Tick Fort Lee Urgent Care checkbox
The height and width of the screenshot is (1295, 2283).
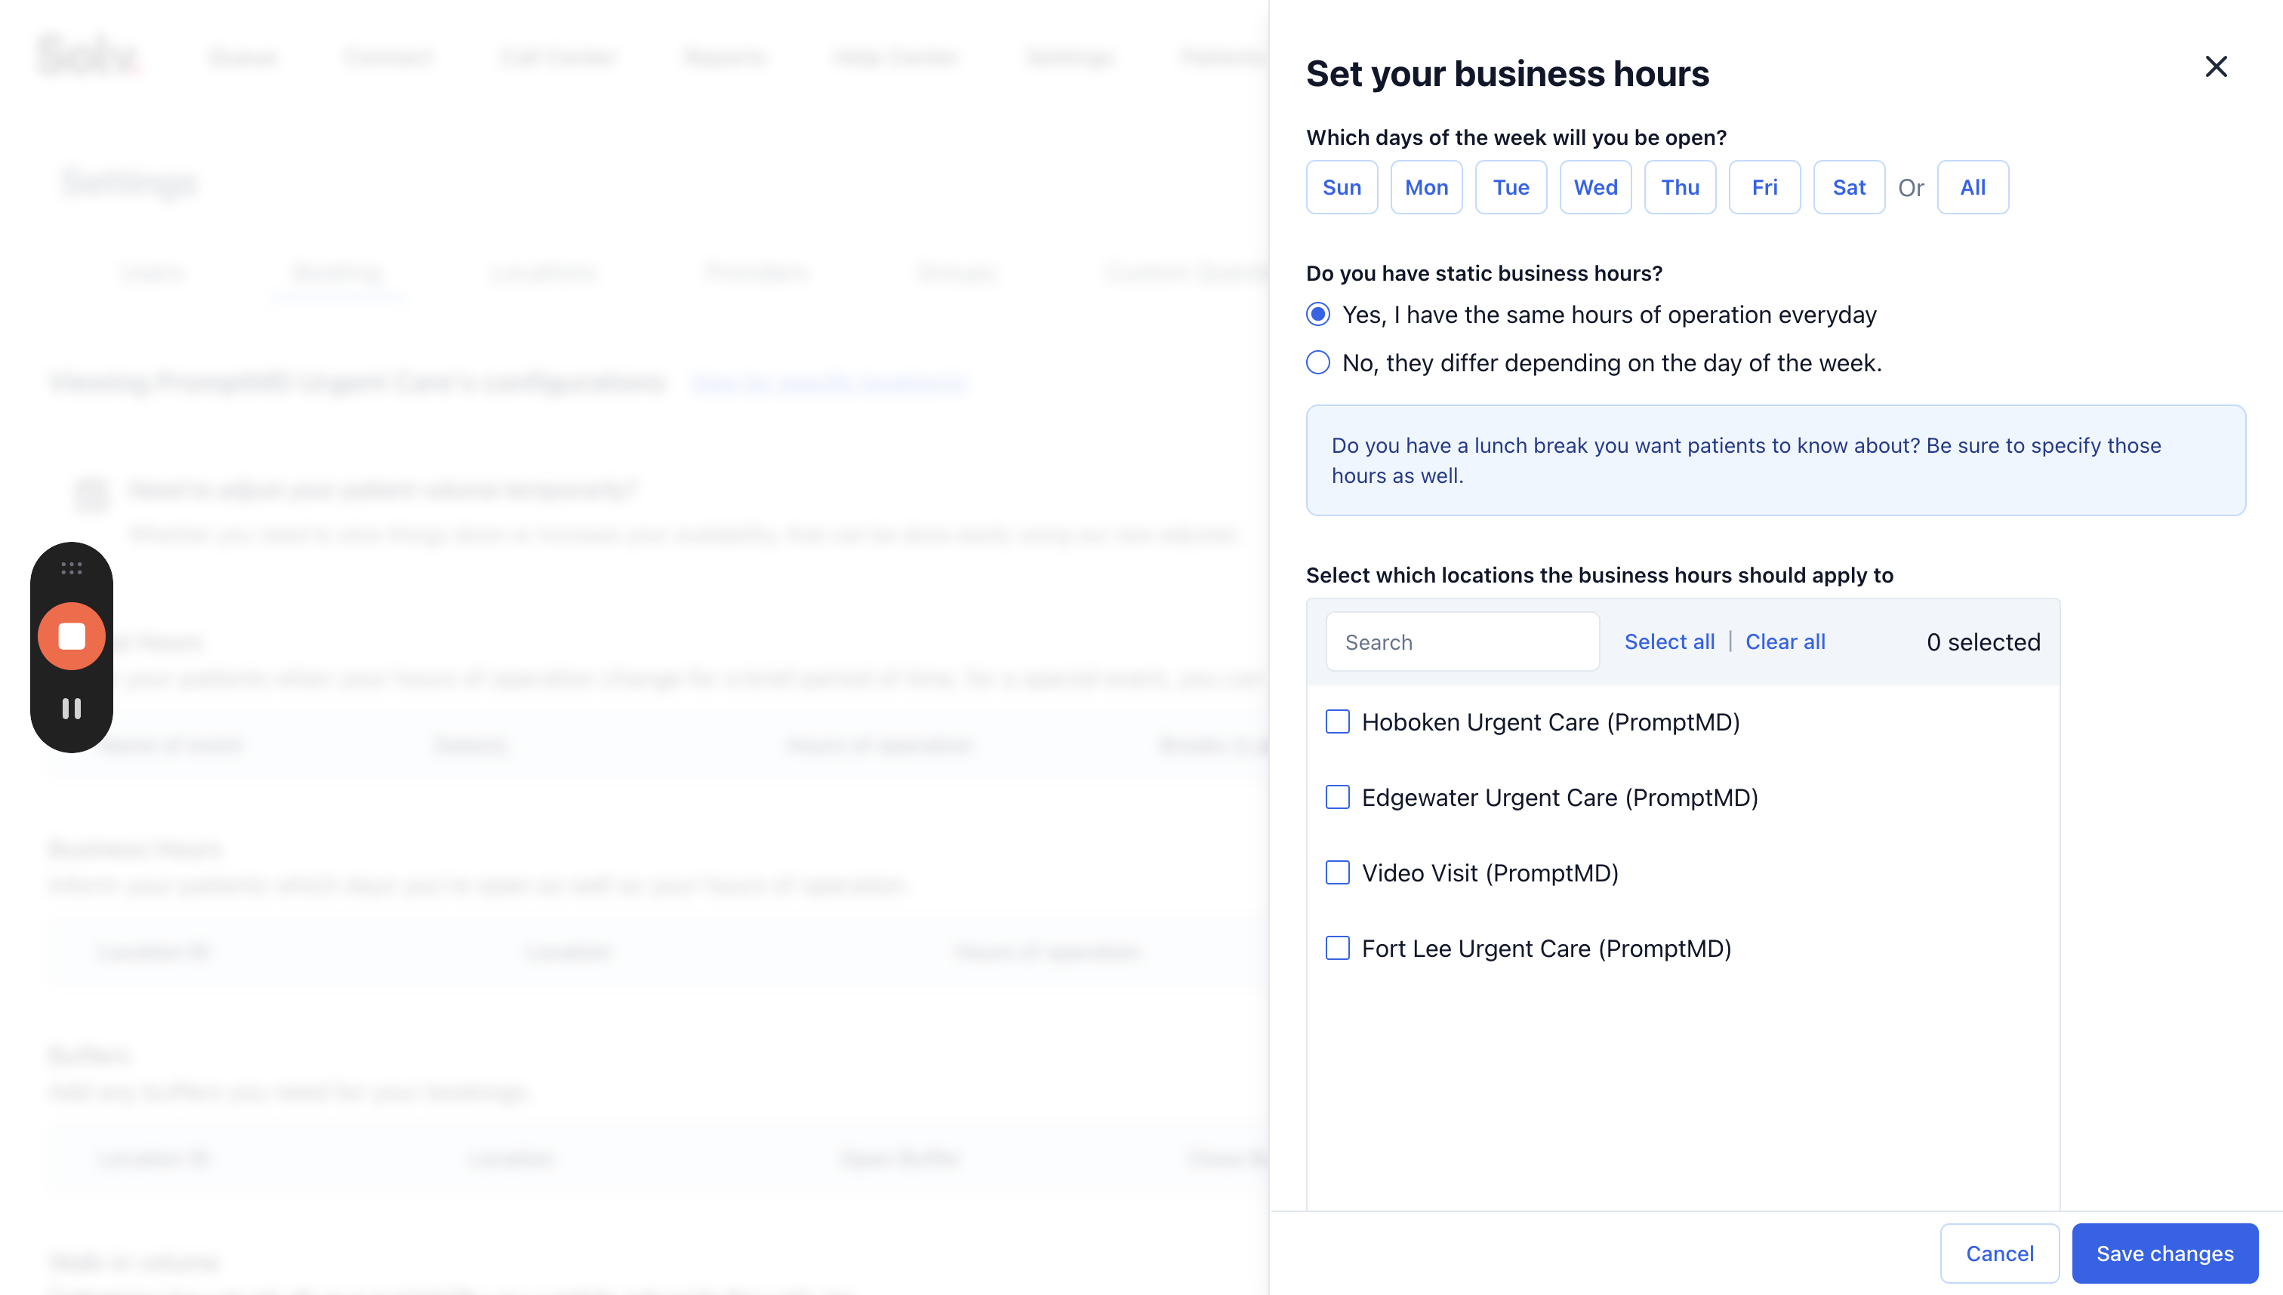1336,948
